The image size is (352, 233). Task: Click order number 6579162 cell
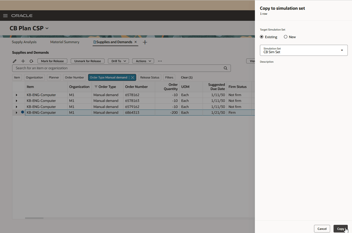[139, 107]
